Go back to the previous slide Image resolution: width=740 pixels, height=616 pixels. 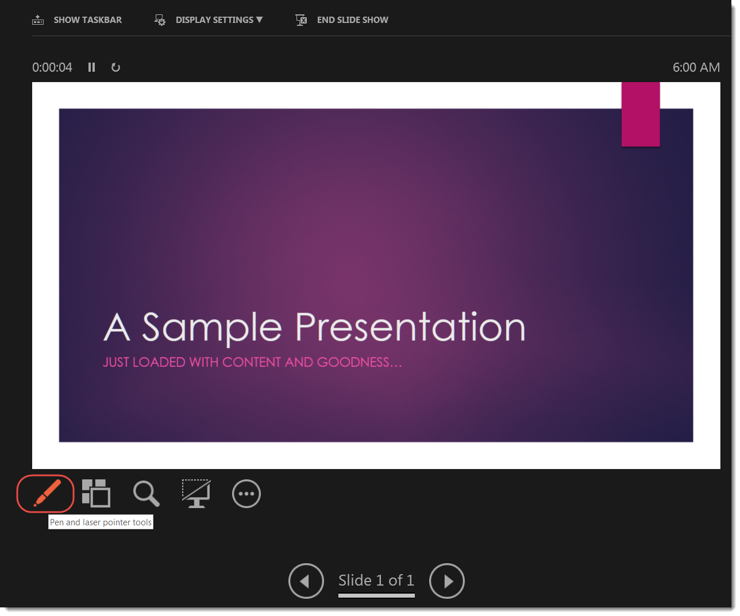[306, 580]
